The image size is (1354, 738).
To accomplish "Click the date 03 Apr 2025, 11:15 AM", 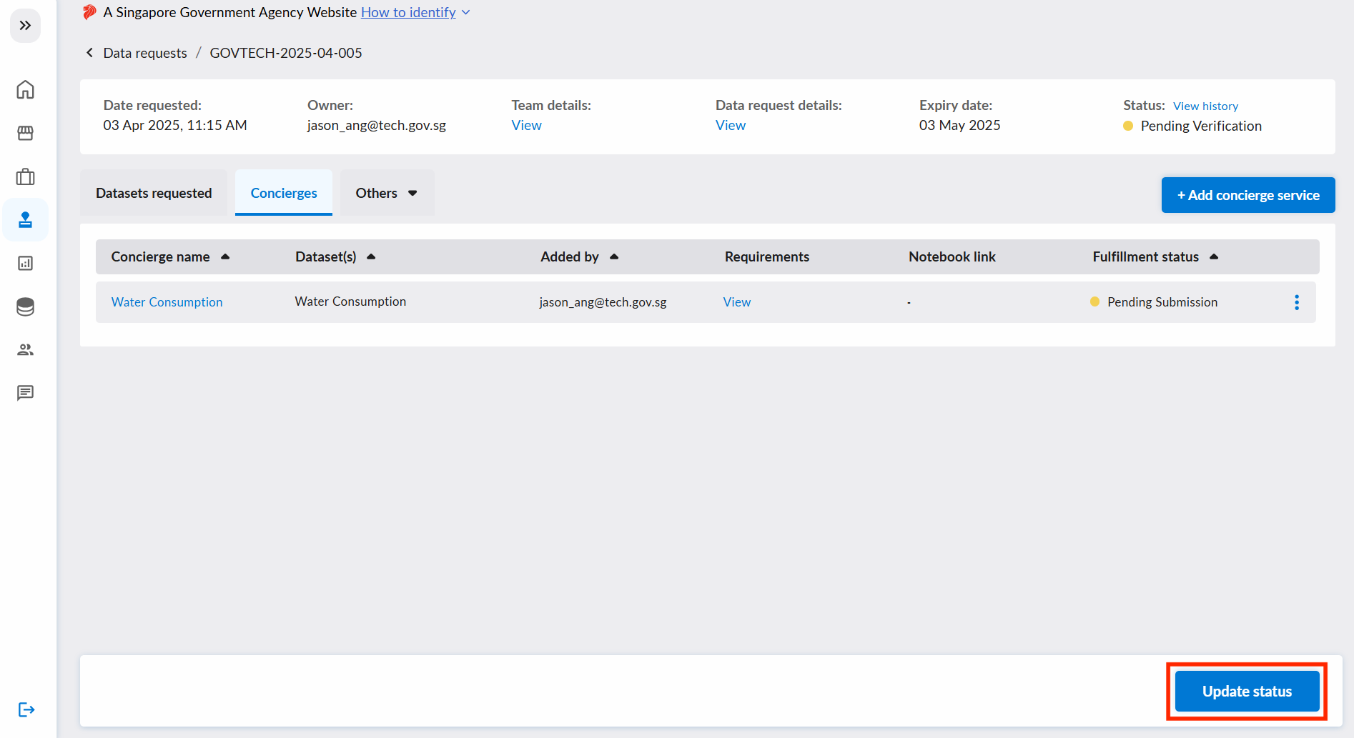I will 175,125.
